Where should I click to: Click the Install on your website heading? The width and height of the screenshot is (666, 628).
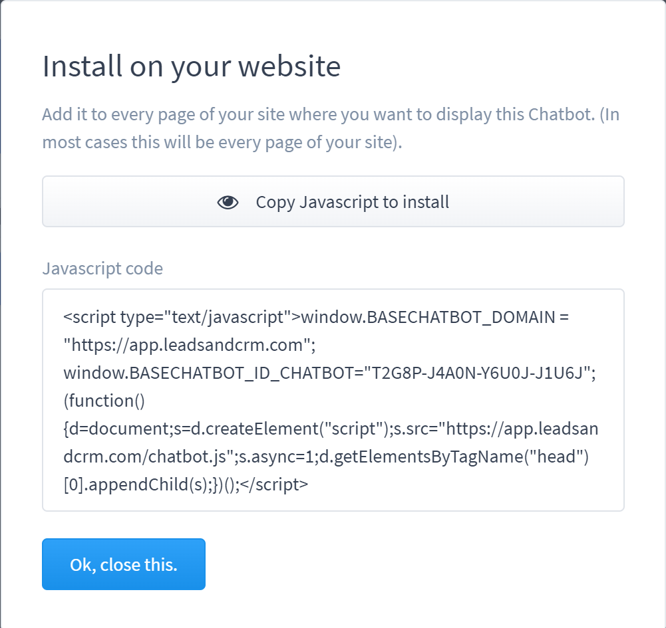(x=192, y=66)
